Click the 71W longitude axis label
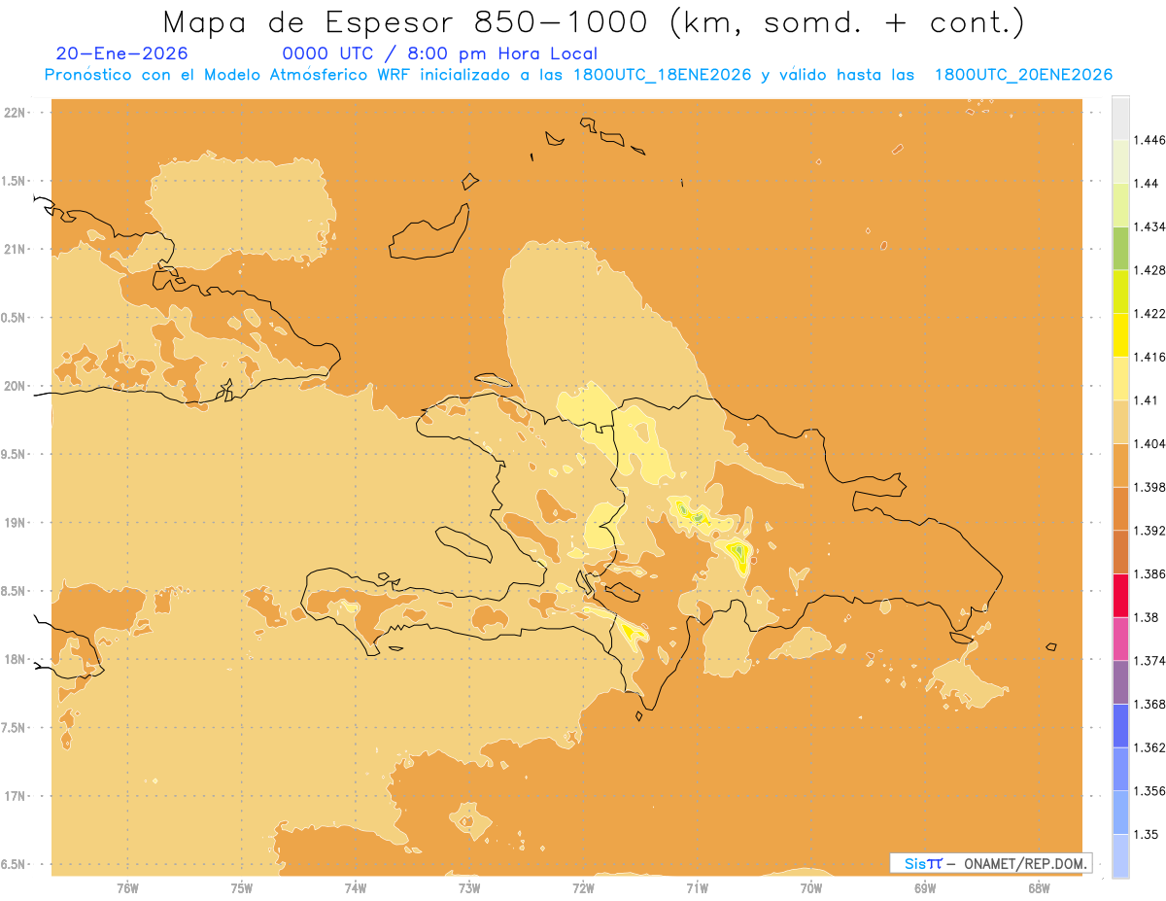1166x901 pixels. [697, 887]
